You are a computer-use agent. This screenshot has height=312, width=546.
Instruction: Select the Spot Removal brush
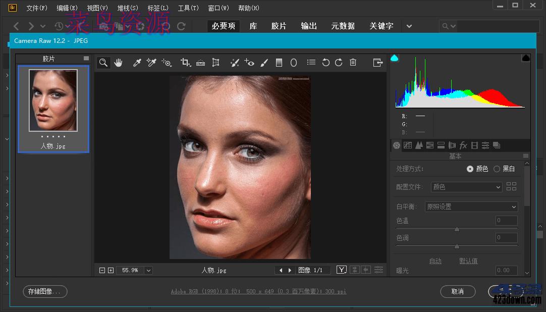coord(234,63)
